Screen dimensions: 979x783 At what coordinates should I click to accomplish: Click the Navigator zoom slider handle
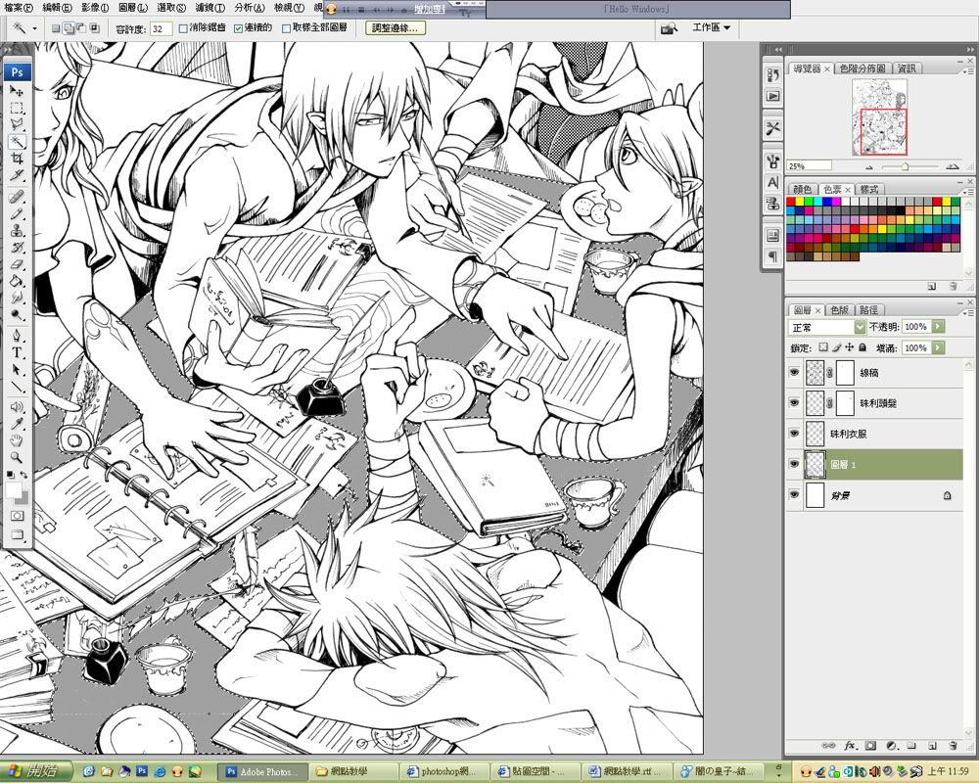tap(905, 166)
